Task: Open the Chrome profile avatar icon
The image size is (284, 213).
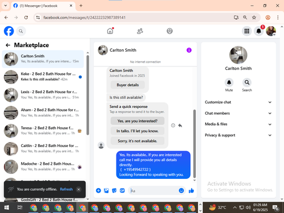Action: click(268, 18)
